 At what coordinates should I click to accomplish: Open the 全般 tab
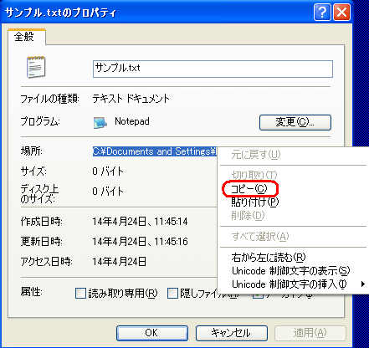(x=24, y=37)
